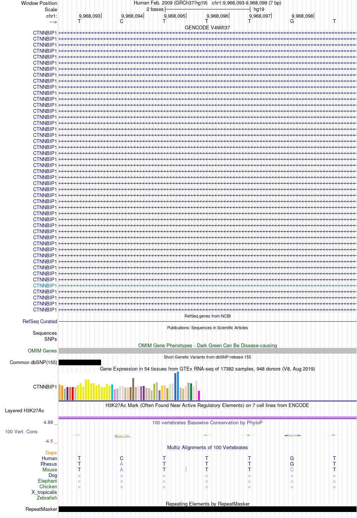
Task: Click the X_tropicalis alignment row label
Action: coord(44,492)
